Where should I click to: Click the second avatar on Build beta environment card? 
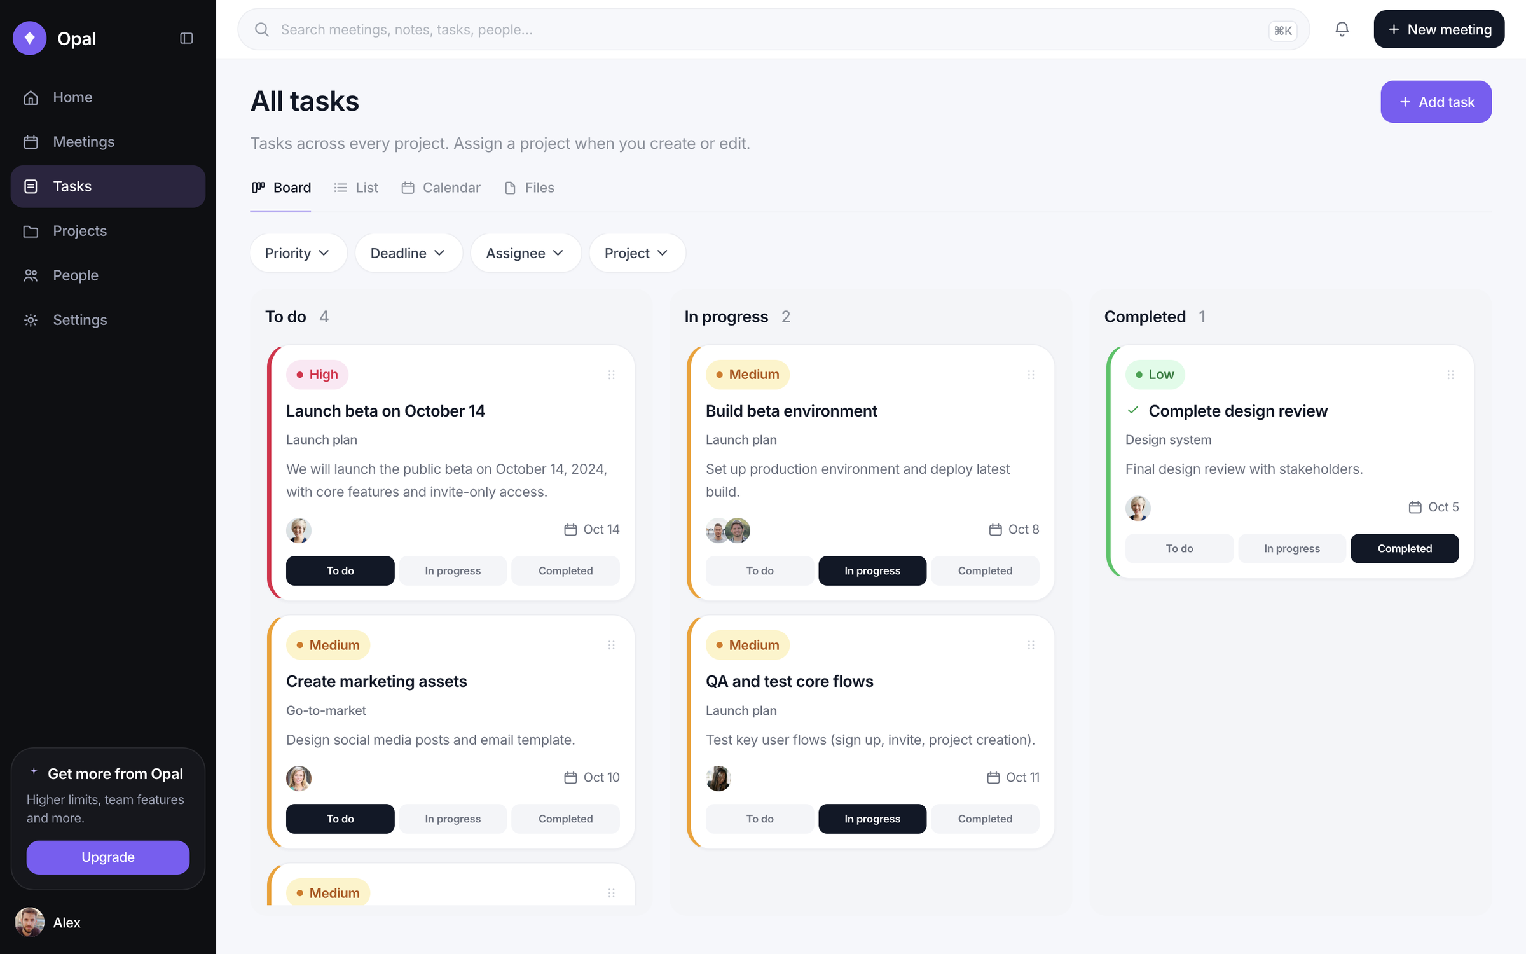pos(738,530)
